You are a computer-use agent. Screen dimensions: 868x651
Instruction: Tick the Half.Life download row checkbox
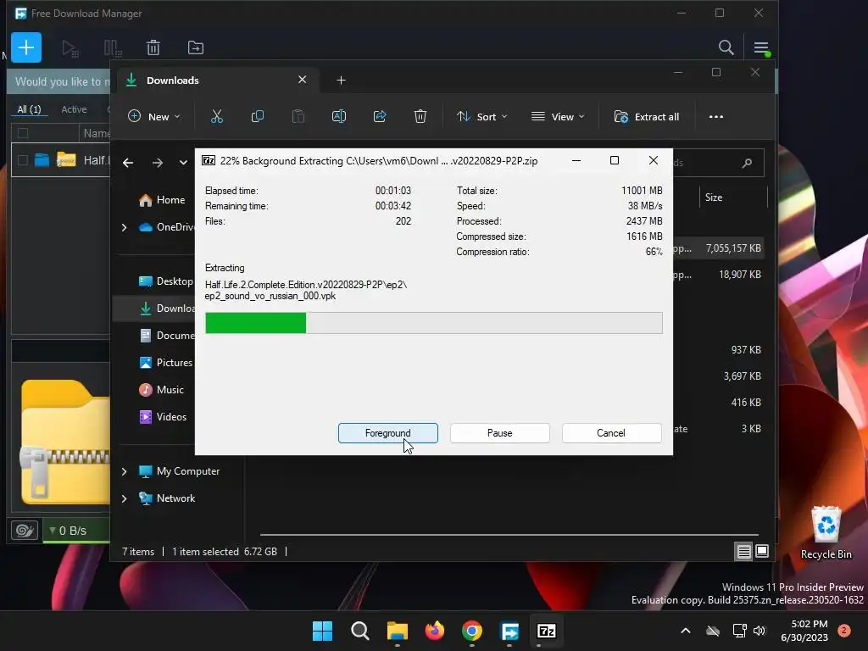23,160
